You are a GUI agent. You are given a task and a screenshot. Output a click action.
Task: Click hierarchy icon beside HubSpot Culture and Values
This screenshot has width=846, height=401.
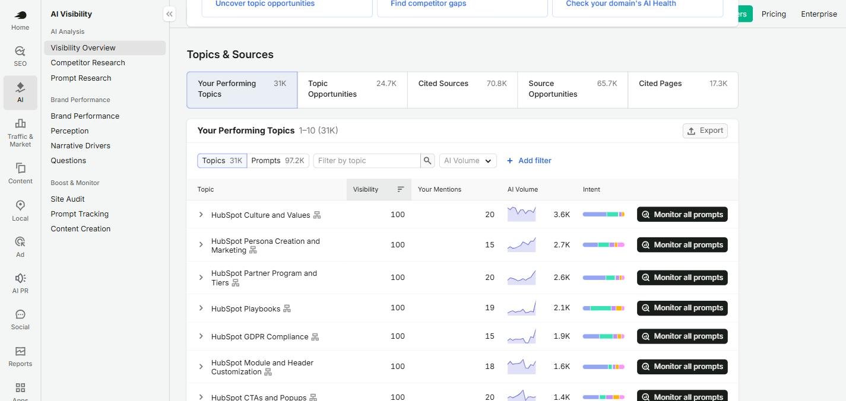pos(317,215)
